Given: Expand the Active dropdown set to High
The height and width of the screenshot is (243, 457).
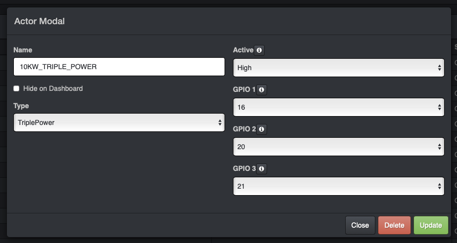Looking at the screenshot, I should click(338, 67).
